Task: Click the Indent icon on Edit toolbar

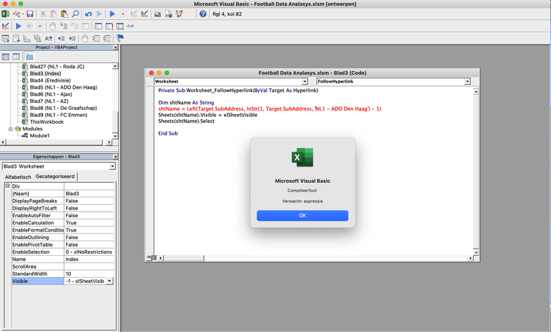Action: (x=61, y=38)
